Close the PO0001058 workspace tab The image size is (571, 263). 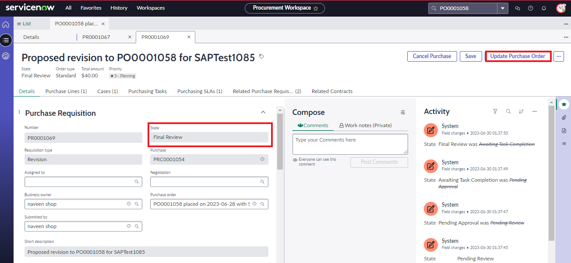[x=103, y=24]
